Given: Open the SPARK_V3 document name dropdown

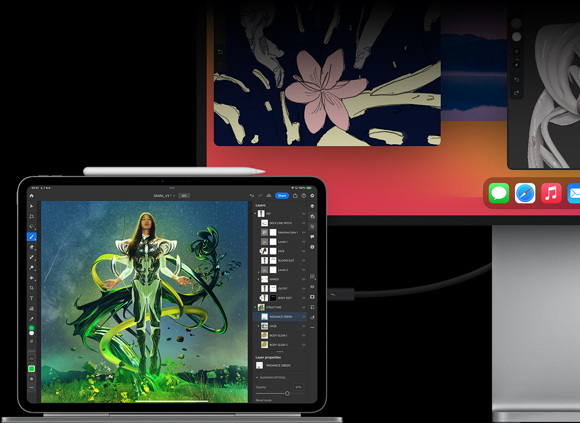Looking at the screenshot, I should pyautogui.click(x=164, y=196).
